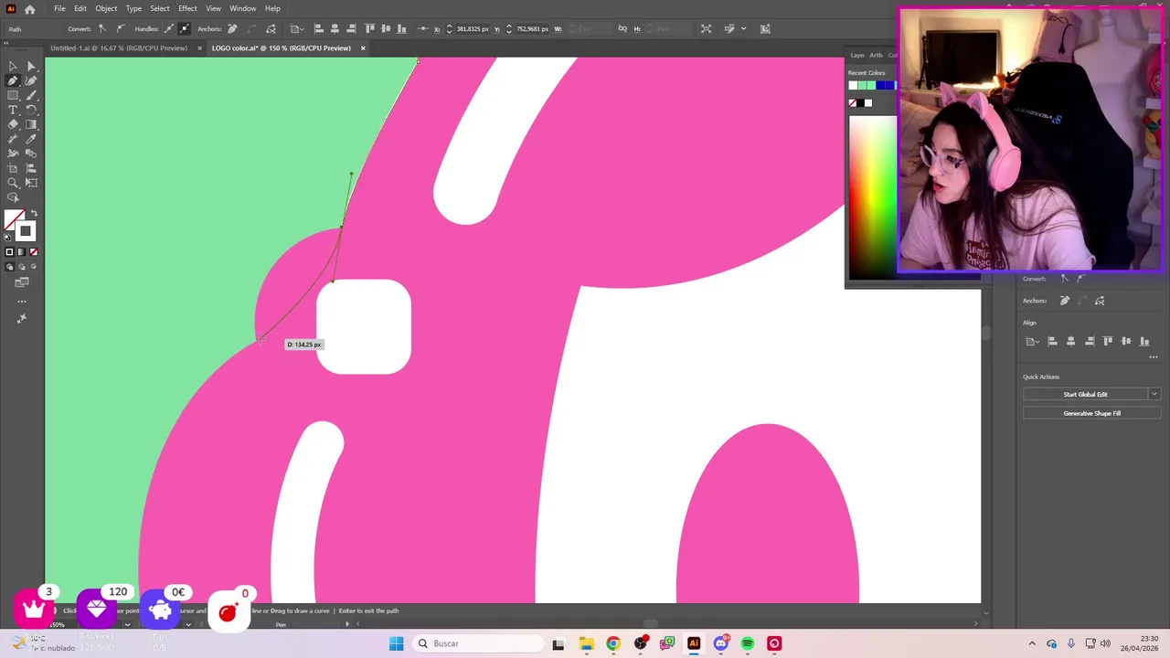Open the Effect menu

click(x=187, y=8)
